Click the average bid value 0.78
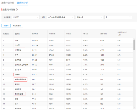 pyautogui.click(x=119, y=55)
